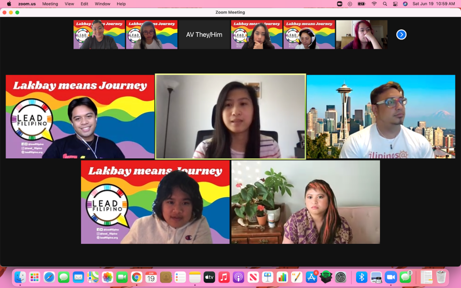This screenshot has width=461, height=288.
Task: Open Control Center in the menu bar
Action: tap(395, 4)
